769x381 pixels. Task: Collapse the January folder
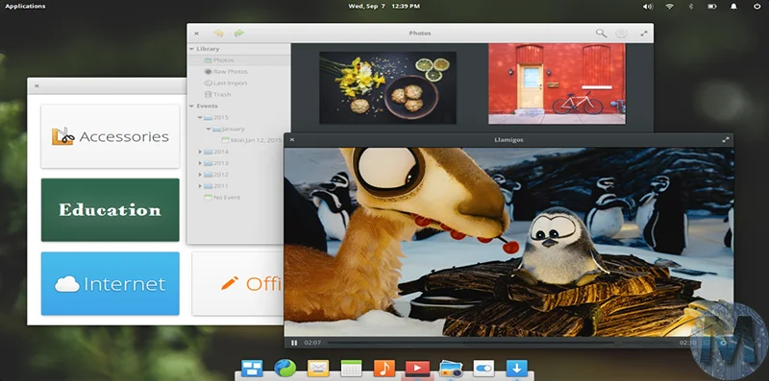pyautogui.click(x=209, y=129)
